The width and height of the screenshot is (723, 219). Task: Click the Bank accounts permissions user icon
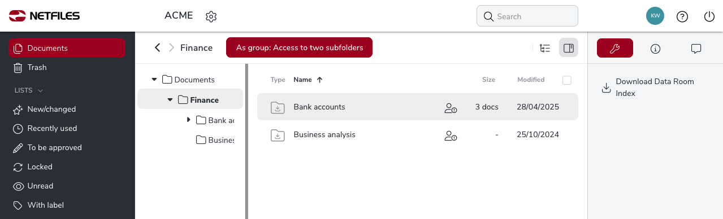(x=451, y=107)
